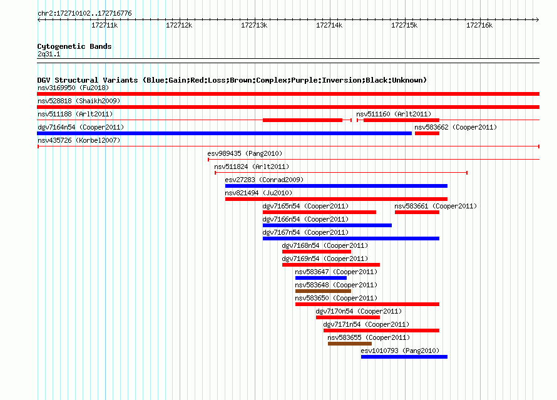557x400 pixels.
Task: Click the esv1010793 blue gain bar
Action: [x=404, y=357]
